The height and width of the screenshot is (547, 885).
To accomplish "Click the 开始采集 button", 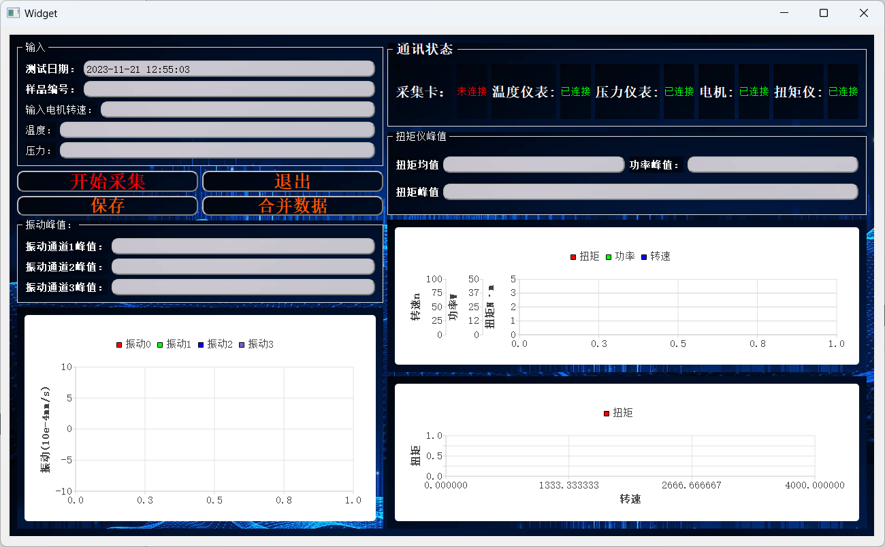I will tap(108, 182).
